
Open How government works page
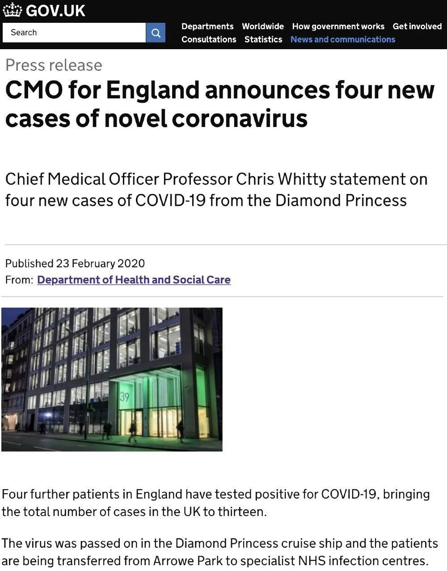coord(338,26)
